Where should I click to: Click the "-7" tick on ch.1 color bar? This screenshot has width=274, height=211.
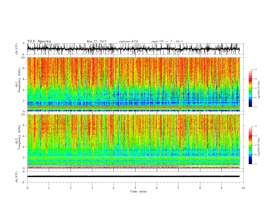coord(255,107)
